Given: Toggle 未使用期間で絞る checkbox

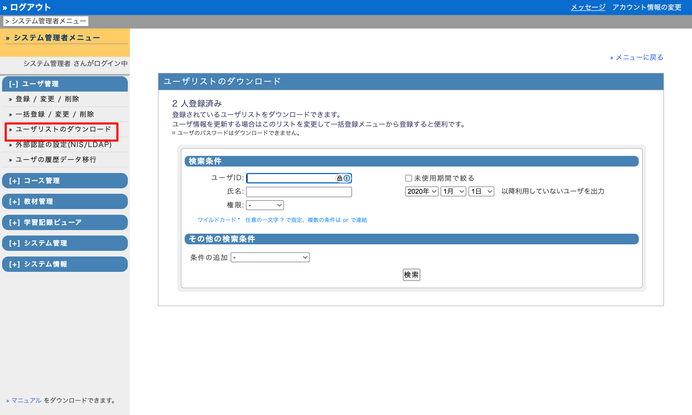Looking at the screenshot, I should coord(408,178).
